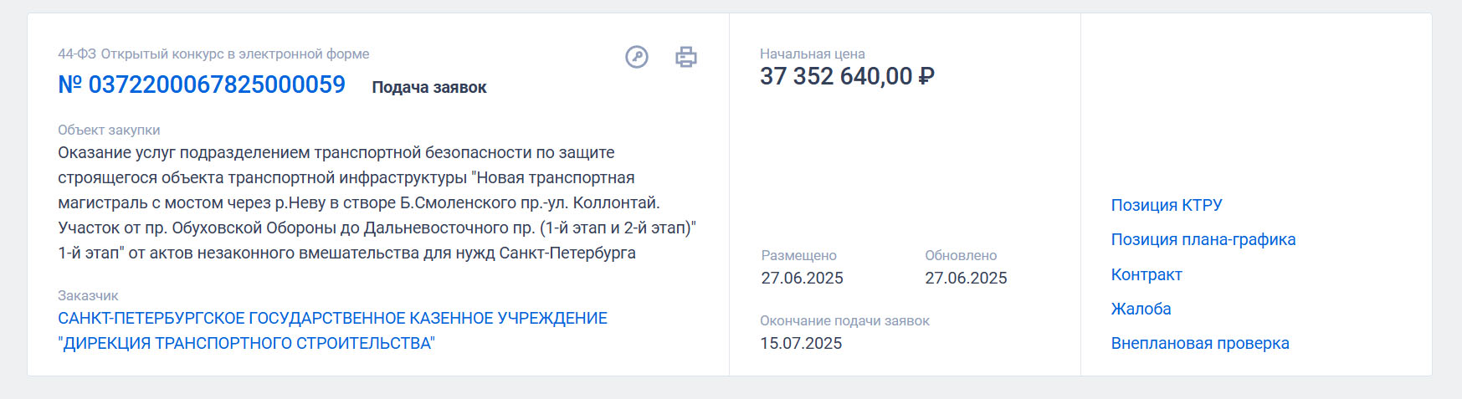
Task: Click the Заказчик heading
Action: (88, 295)
